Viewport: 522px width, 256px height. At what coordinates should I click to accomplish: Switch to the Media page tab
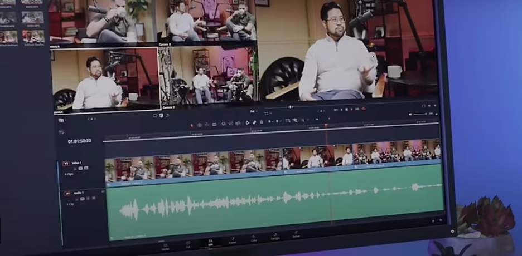pyautogui.click(x=166, y=247)
